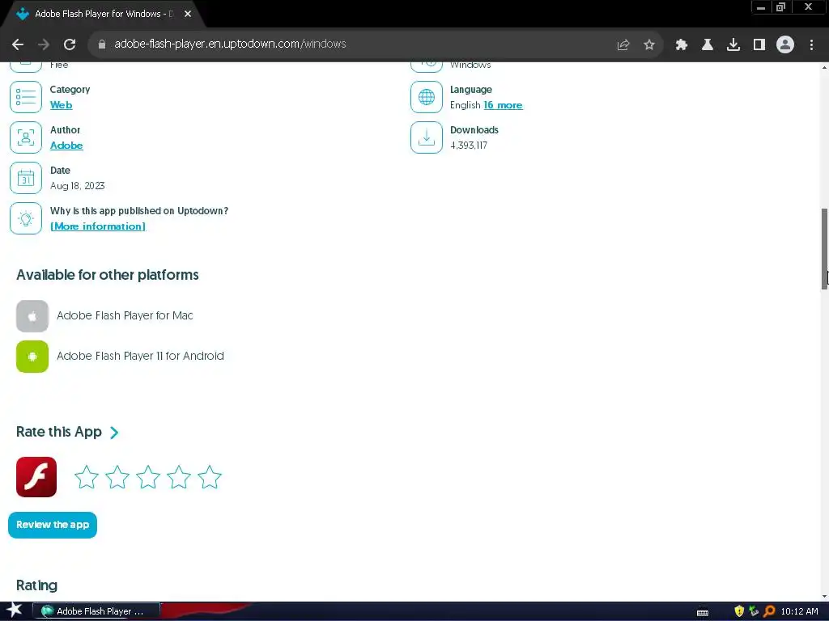829x621 pixels.
Task: Click the browser forward arrow
Action: click(44, 44)
